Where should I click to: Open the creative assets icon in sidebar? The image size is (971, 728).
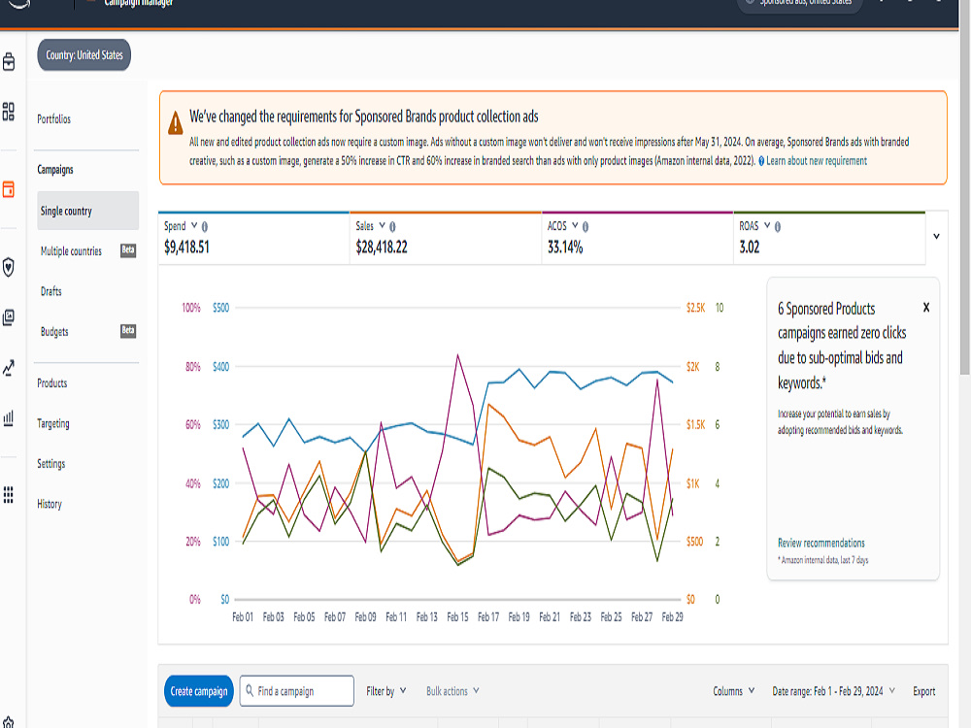9,317
